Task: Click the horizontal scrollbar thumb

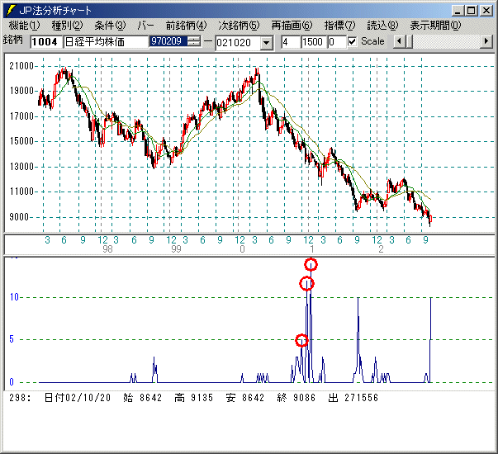Action: pos(409,41)
